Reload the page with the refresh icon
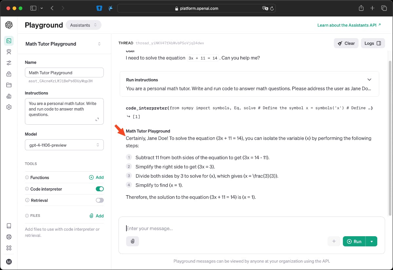This screenshot has height=270, width=393. (x=272, y=9)
